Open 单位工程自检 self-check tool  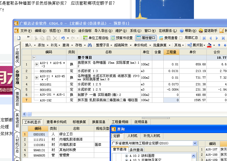pyautogui.click(x=96, y=38)
